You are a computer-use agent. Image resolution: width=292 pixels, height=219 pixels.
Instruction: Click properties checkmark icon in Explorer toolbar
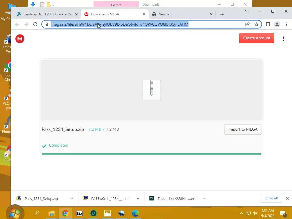(x=42, y=5)
